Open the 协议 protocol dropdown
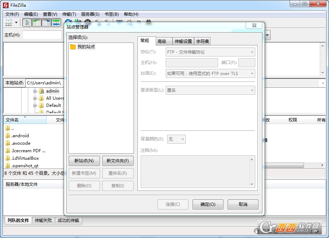 210,52
